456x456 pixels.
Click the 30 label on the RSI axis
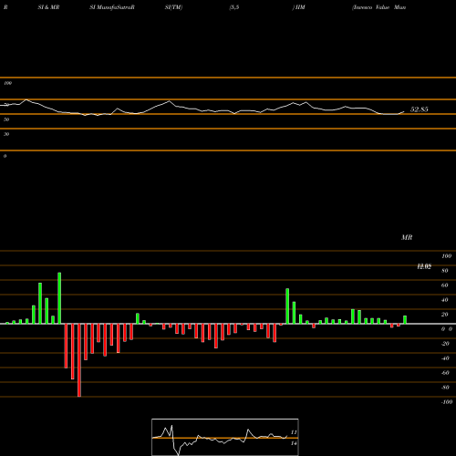click(x=6, y=134)
